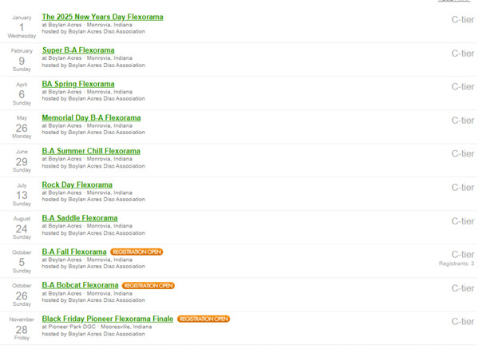Click the Registrants: 3 count text

(x=456, y=264)
